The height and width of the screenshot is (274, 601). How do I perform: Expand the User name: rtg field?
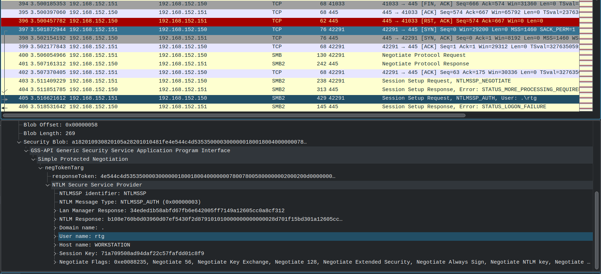click(55, 236)
